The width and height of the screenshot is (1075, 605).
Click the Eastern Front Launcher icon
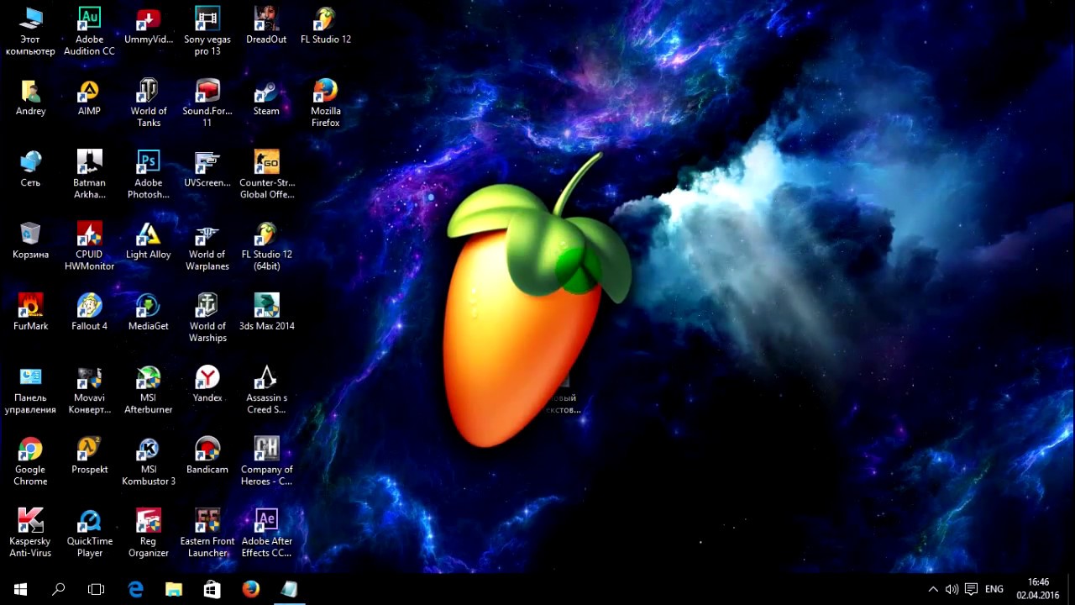pyautogui.click(x=207, y=533)
